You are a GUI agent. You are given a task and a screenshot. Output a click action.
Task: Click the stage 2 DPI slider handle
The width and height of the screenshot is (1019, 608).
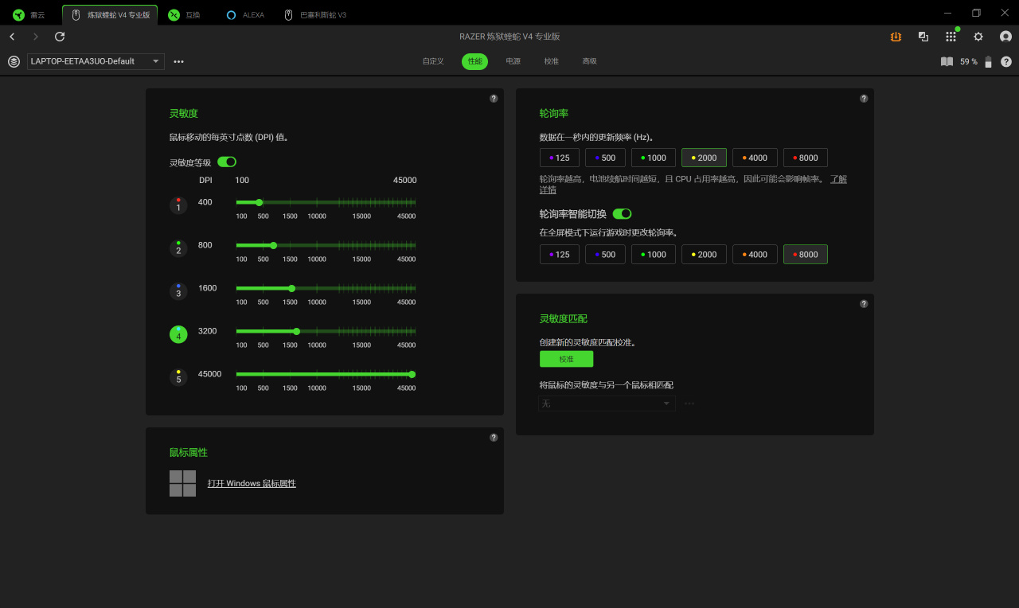pyautogui.click(x=274, y=245)
